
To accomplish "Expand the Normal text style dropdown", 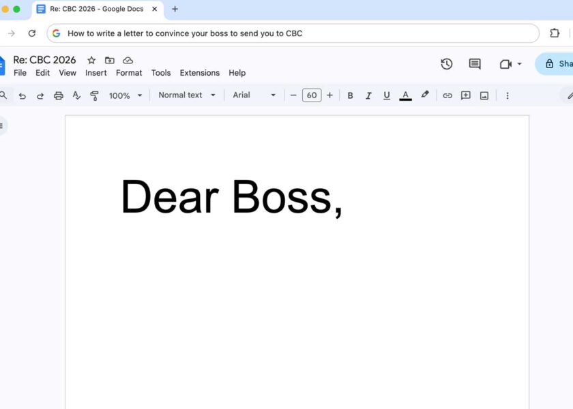I will [x=186, y=95].
